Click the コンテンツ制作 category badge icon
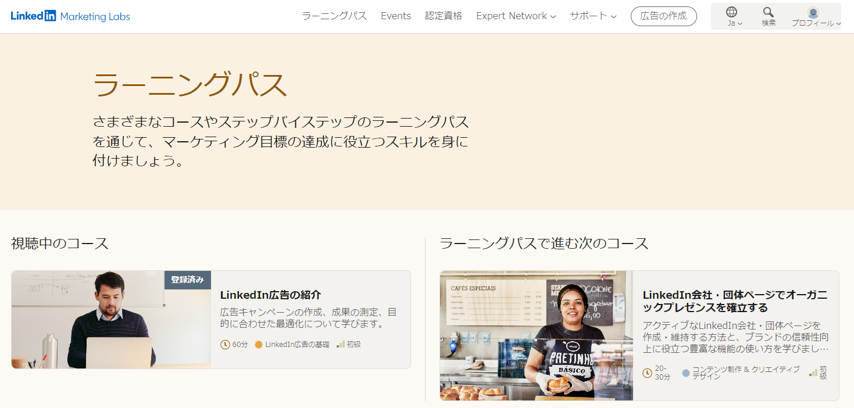 coord(686,373)
